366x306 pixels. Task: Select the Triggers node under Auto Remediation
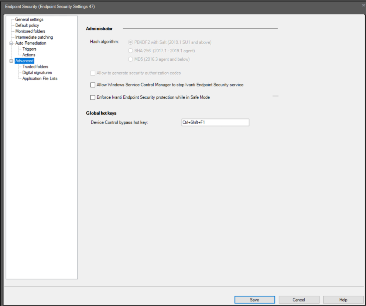pos(29,49)
